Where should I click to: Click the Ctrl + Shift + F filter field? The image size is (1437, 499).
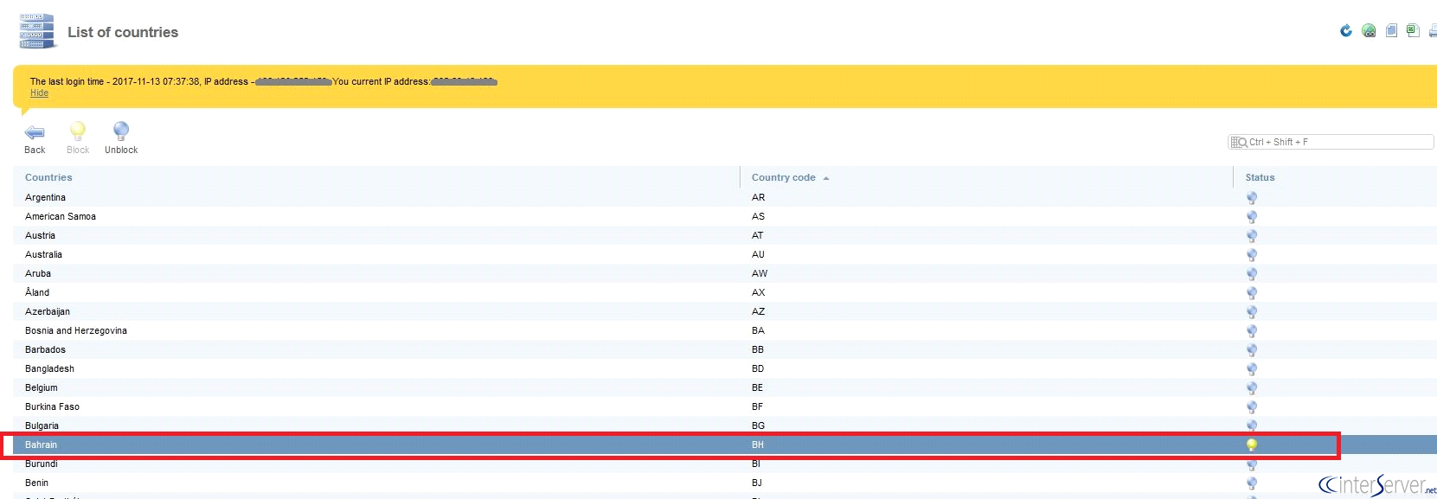pos(1331,142)
